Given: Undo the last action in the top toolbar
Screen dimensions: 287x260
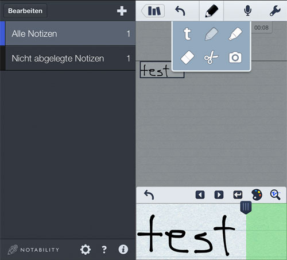Looking at the screenshot, I should (x=180, y=11).
